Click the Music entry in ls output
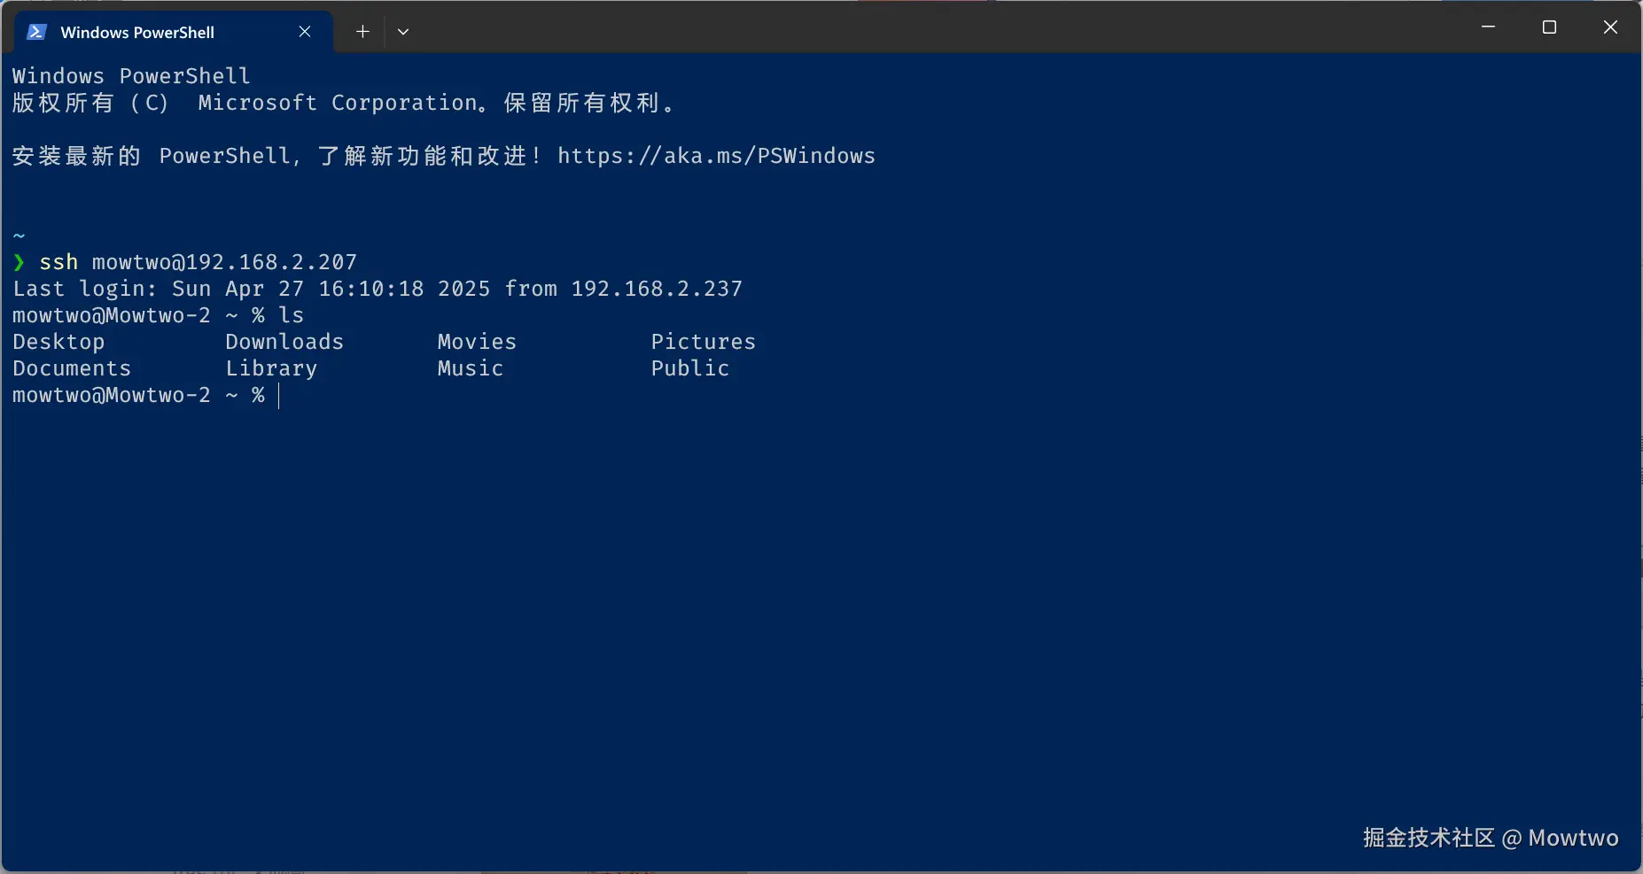This screenshot has height=874, width=1643. [x=471, y=368]
